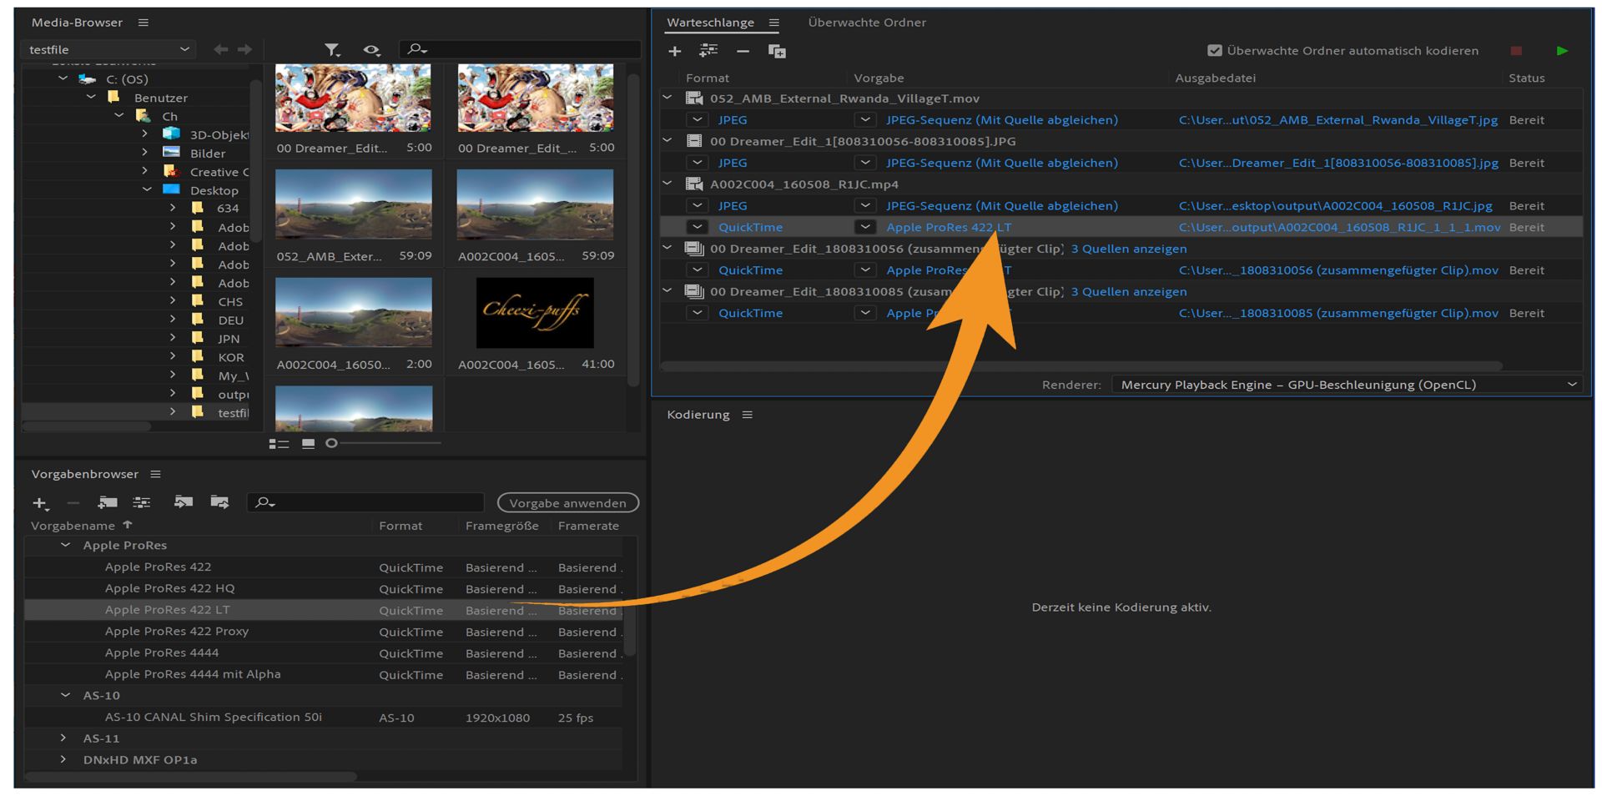Viewport: 1602px width, 806px height.
Task: Select the Cheezi-puffs thumbnail
Action: click(x=535, y=313)
